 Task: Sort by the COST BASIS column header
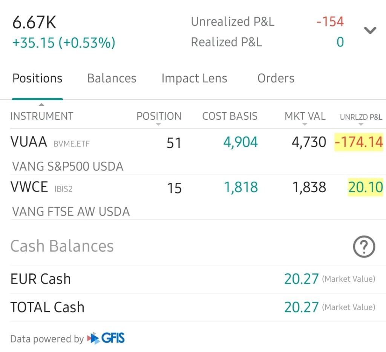point(230,116)
